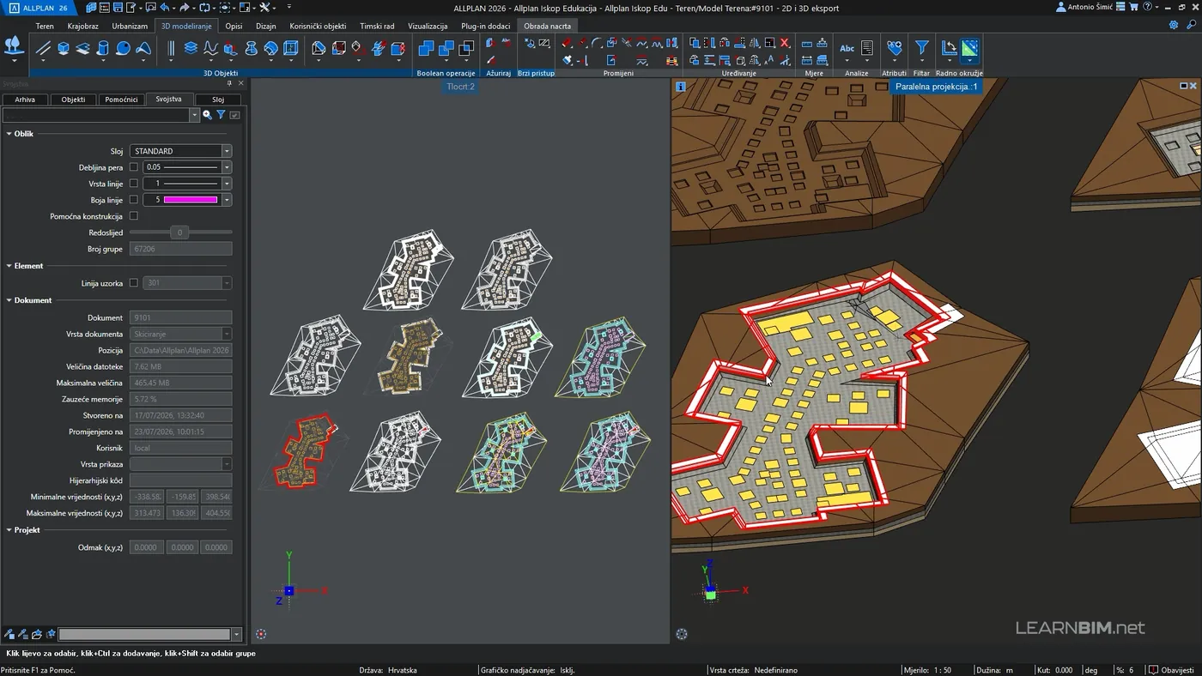This screenshot has width=1202, height=676.
Task: Click the first Boolean operacije union icon
Action: point(426,49)
